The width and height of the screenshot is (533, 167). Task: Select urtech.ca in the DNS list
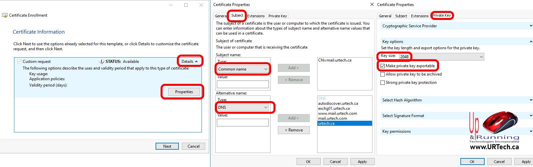pos(344,123)
